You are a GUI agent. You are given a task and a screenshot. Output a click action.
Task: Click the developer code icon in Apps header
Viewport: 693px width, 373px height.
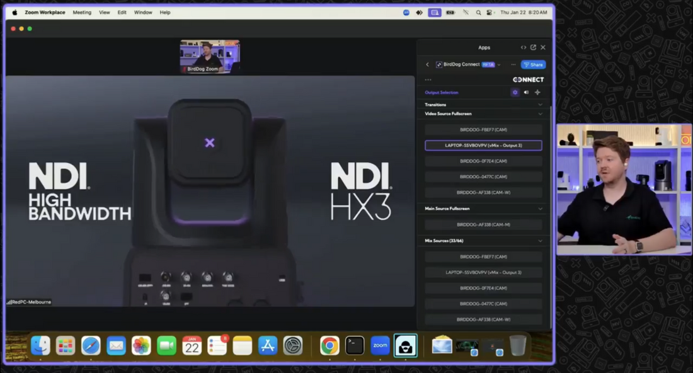524,48
